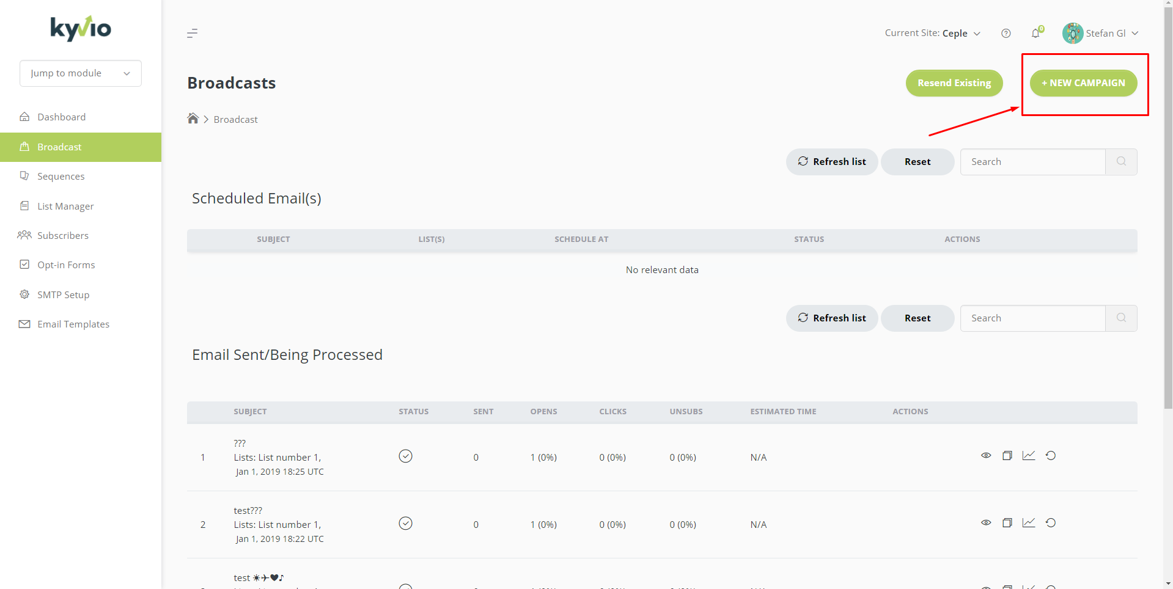1173x589 pixels.
Task: Click the UNSUBS column header
Action: [686, 412]
